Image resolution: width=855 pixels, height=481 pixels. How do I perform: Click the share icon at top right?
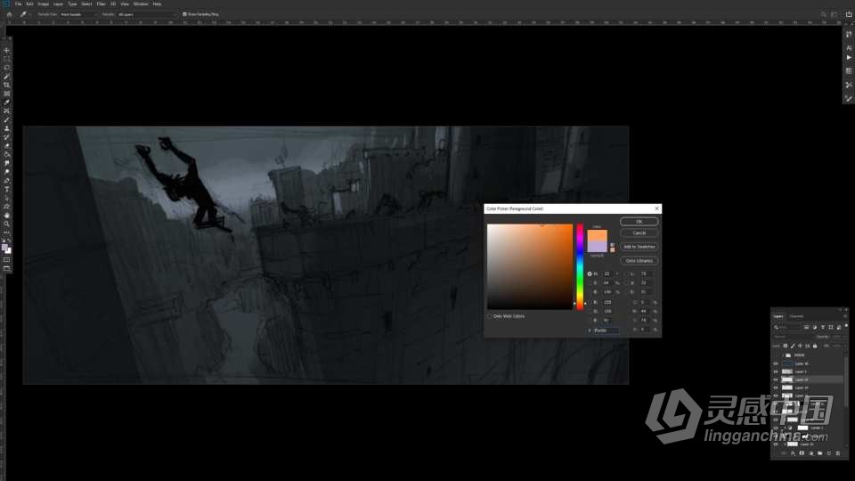tap(849, 14)
